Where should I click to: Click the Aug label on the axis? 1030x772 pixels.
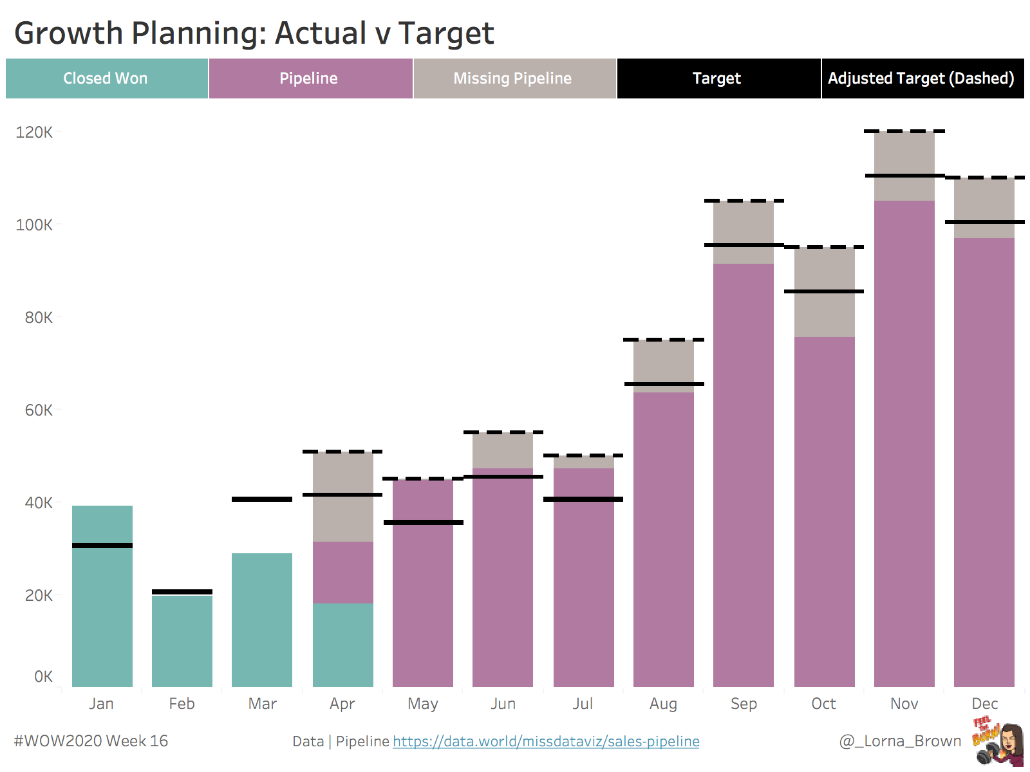[664, 704]
